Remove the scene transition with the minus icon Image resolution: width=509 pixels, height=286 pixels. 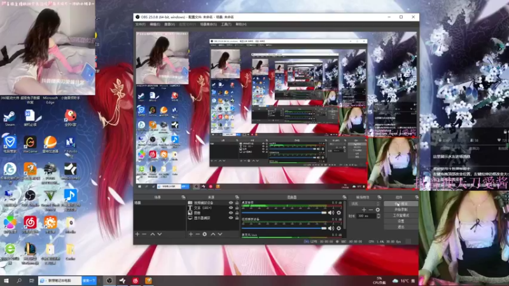pos(371,210)
